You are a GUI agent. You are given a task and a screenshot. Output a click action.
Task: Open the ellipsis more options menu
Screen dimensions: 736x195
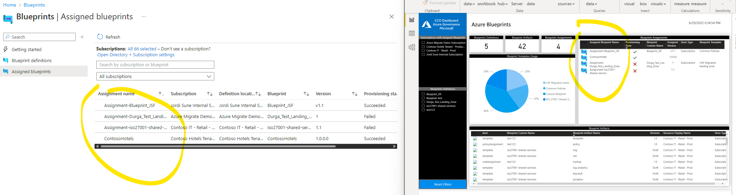point(144,17)
